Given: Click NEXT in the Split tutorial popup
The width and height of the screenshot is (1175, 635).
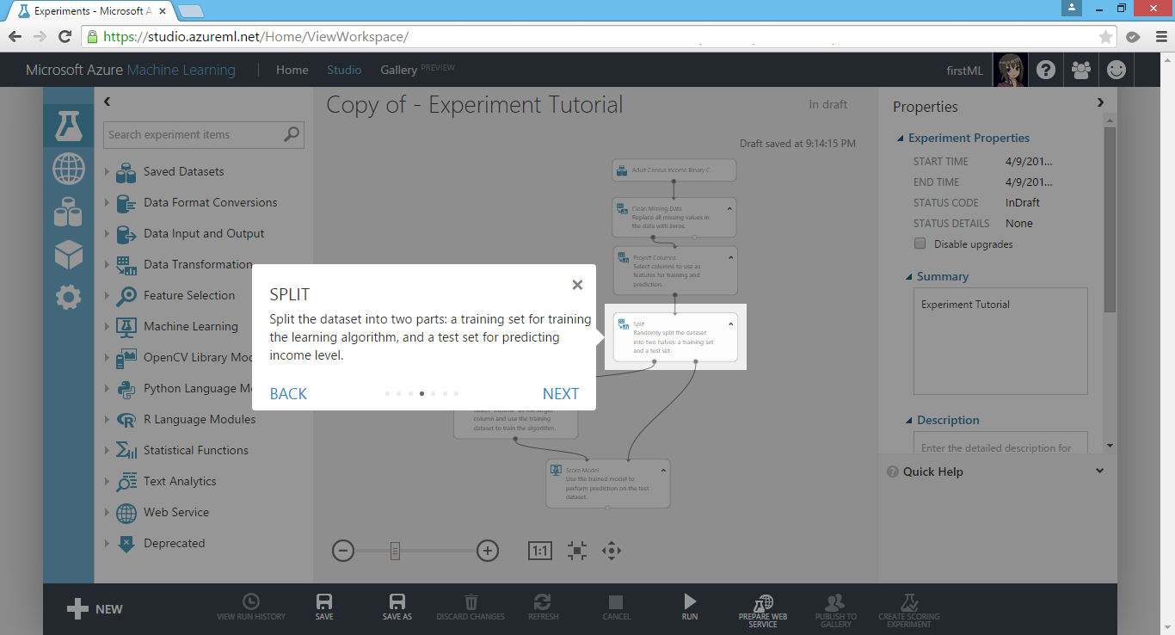Looking at the screenshot, I should click(x=561, y=393).
